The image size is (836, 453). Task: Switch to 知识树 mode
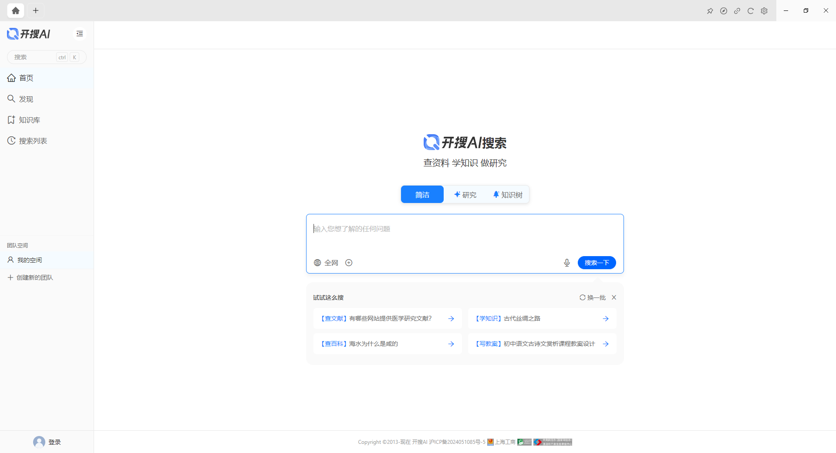pyautogui.click(x=507, y=195)
